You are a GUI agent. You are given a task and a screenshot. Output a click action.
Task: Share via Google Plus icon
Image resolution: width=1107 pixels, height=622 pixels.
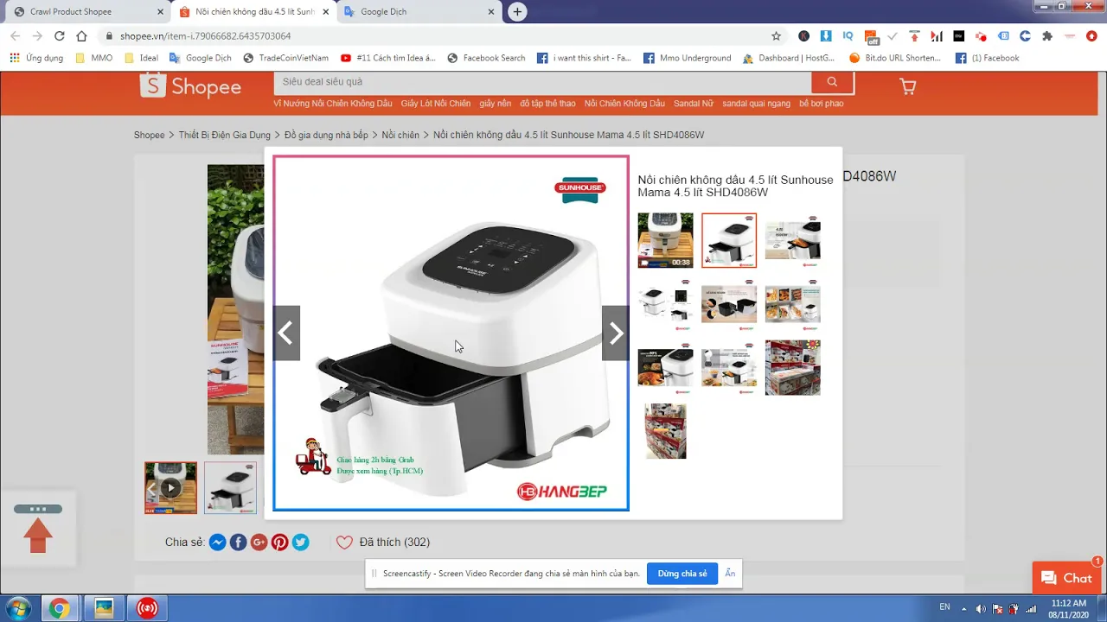[x=259, y=543]
